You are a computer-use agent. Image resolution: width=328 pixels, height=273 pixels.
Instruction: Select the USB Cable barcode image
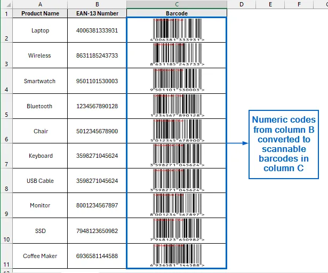tap(177, 180)
